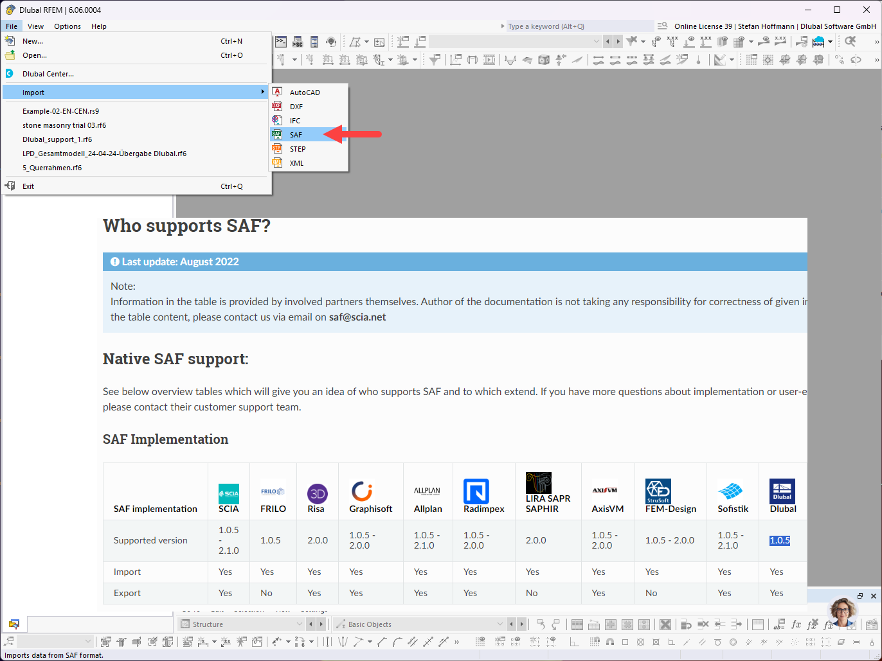Open the Structure navigator dropdown

point(299,624)
